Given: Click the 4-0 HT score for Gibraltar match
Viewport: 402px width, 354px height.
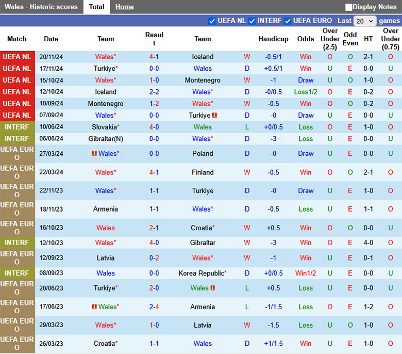Looking at the screenshot, I should [368, 243].
